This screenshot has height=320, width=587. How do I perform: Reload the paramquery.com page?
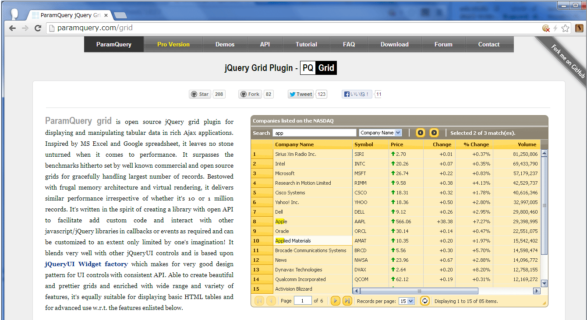point(38,28)
